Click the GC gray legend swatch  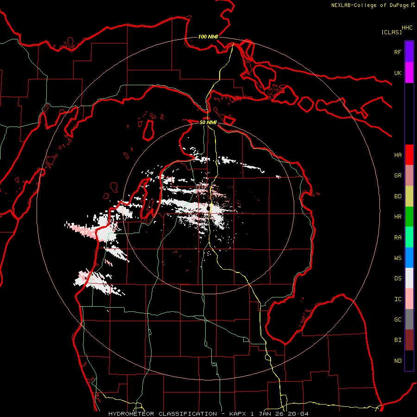409,319
